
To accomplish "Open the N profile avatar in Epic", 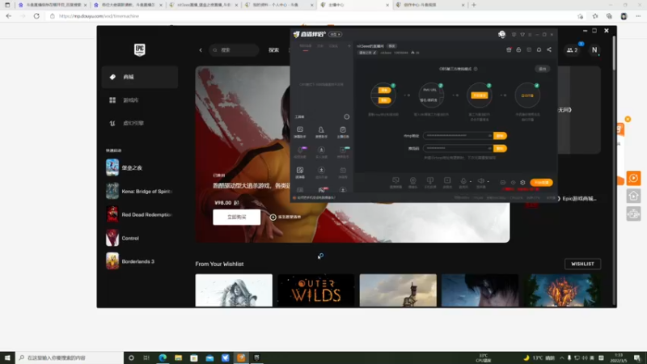I will point(594,50).
